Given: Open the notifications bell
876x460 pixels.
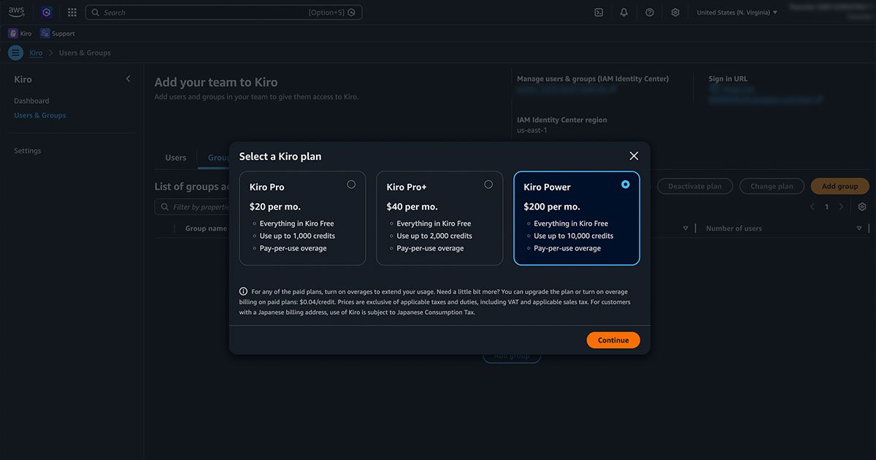Looking at the screenshot, I should (x=624, y=12).
